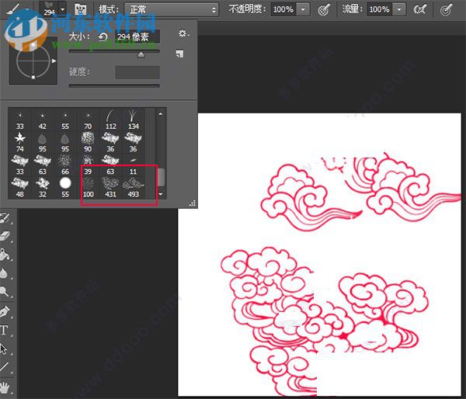The image size is (466, 399).
Task: Select brush preset 32
Action: click(x=43, y=187)
